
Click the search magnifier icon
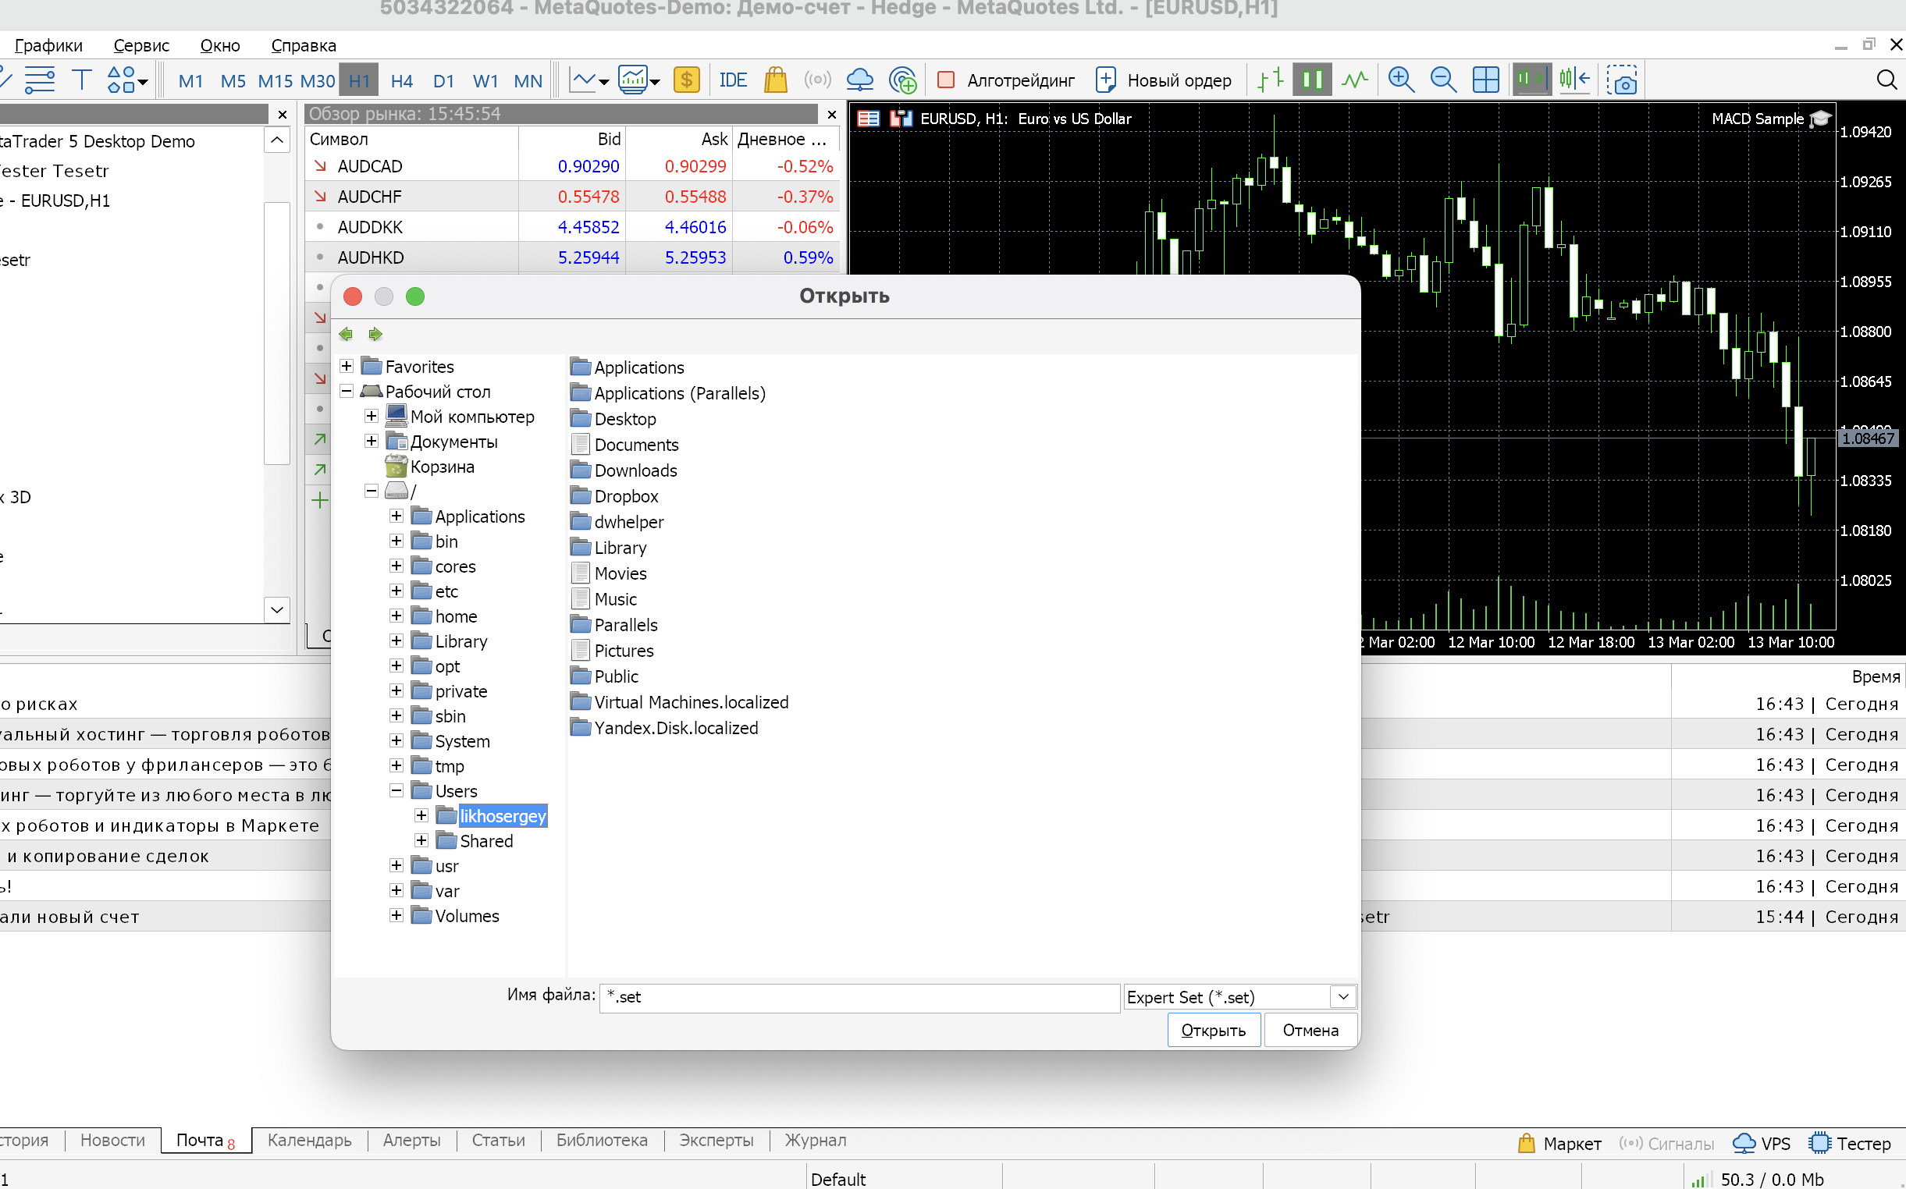[1886, 80]
